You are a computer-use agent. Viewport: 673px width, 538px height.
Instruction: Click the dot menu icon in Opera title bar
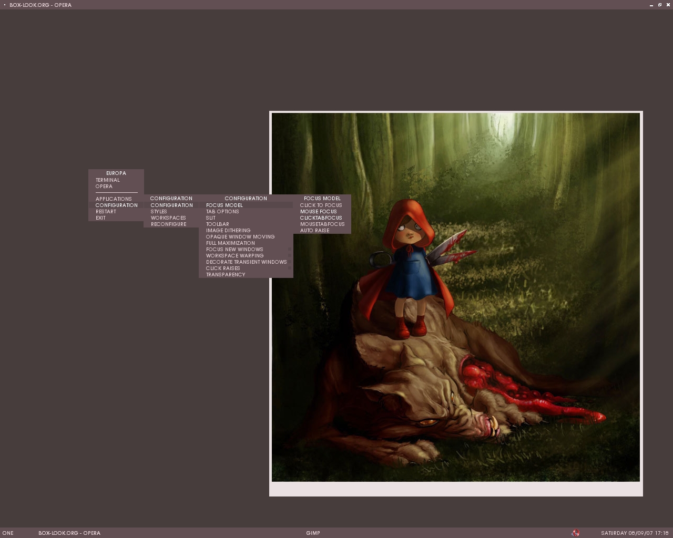(x=4, y=5)
